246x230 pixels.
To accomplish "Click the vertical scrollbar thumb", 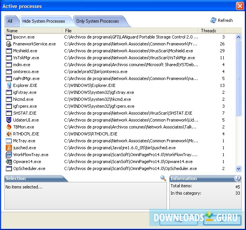I will 238,78.
